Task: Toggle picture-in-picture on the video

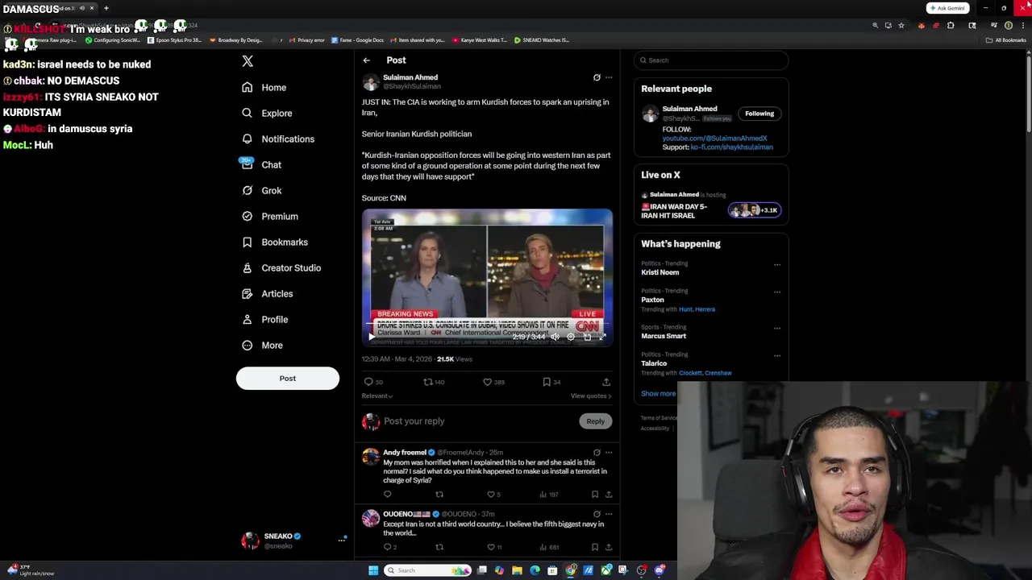Action: coord(587,337)
